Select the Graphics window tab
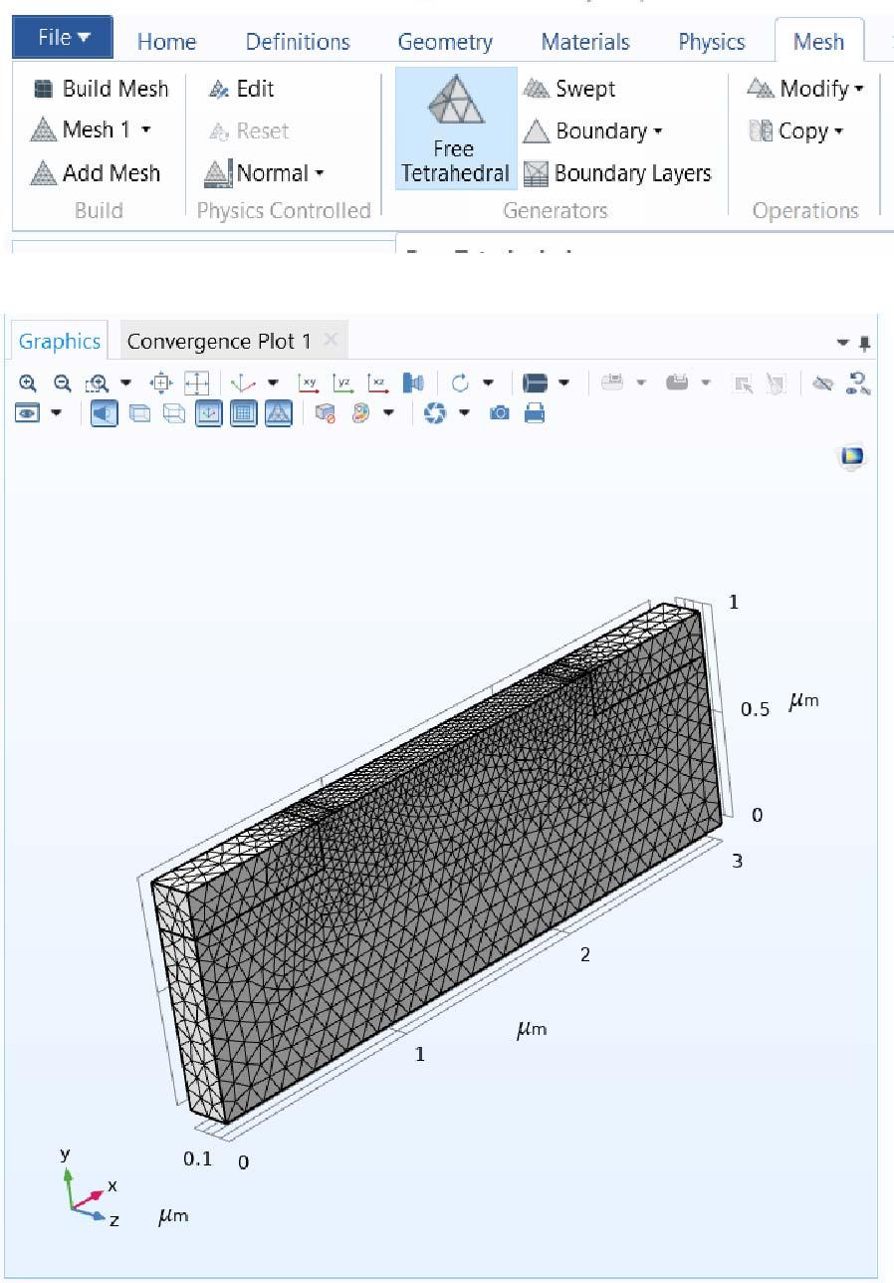Screen dimensions: 894x1283 60,341
